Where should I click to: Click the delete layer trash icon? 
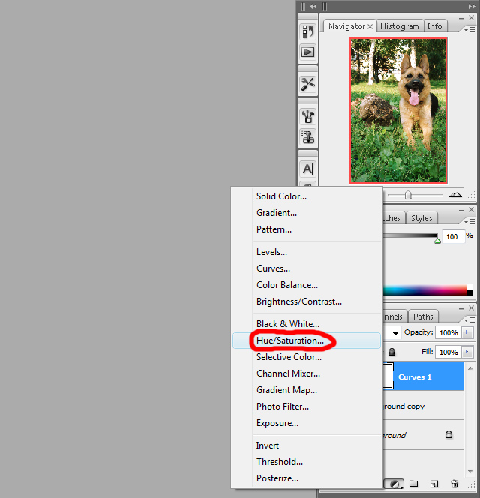tap(454, 484)
